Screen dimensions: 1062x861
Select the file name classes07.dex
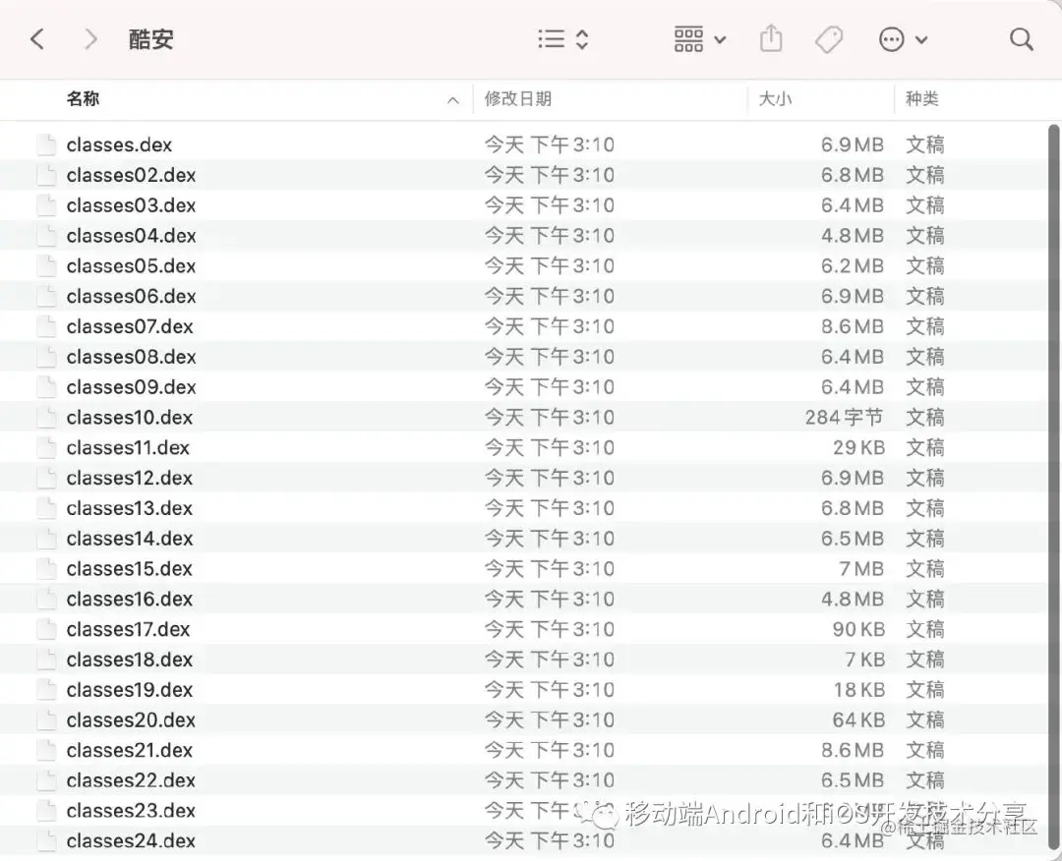point(130,326)
